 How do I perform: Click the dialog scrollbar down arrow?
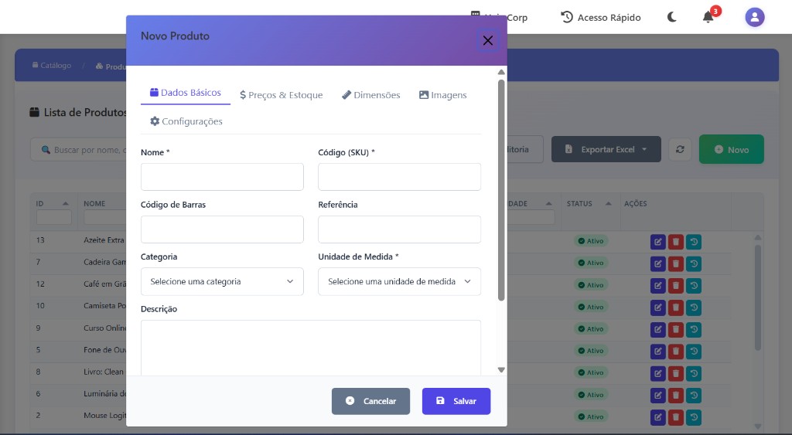501,370
